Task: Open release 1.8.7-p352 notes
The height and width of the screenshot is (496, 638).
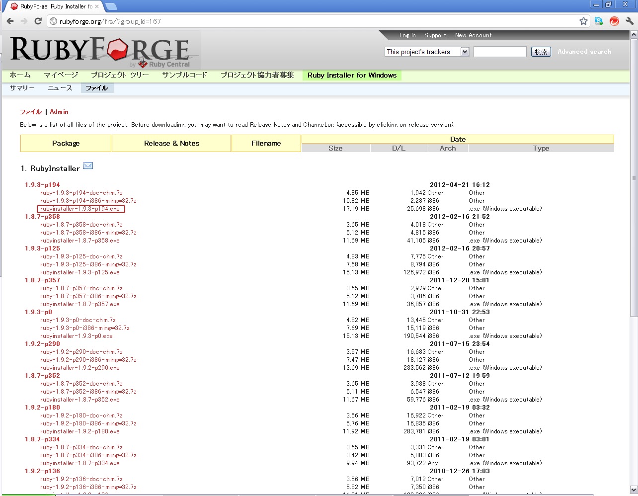Action: tap(42, 376)
